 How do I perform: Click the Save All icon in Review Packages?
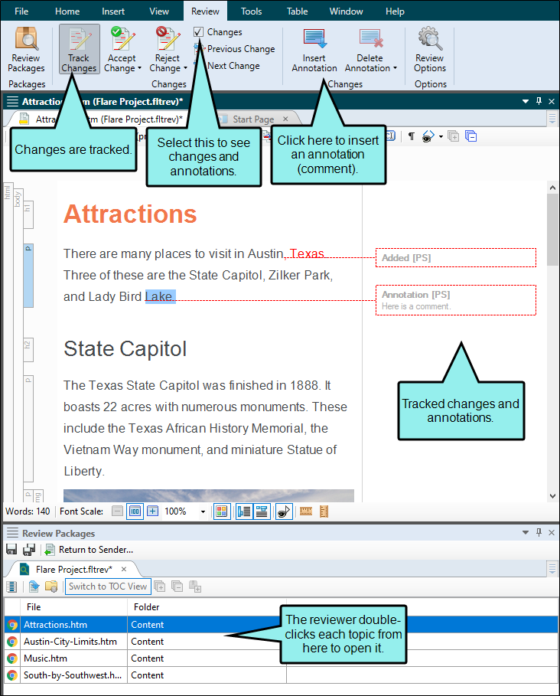tap(29, 550)
